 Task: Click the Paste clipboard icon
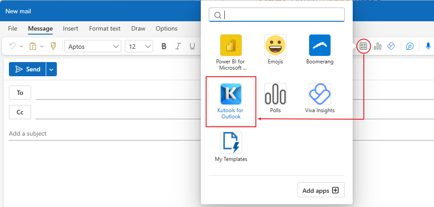[x=33, y=46]
